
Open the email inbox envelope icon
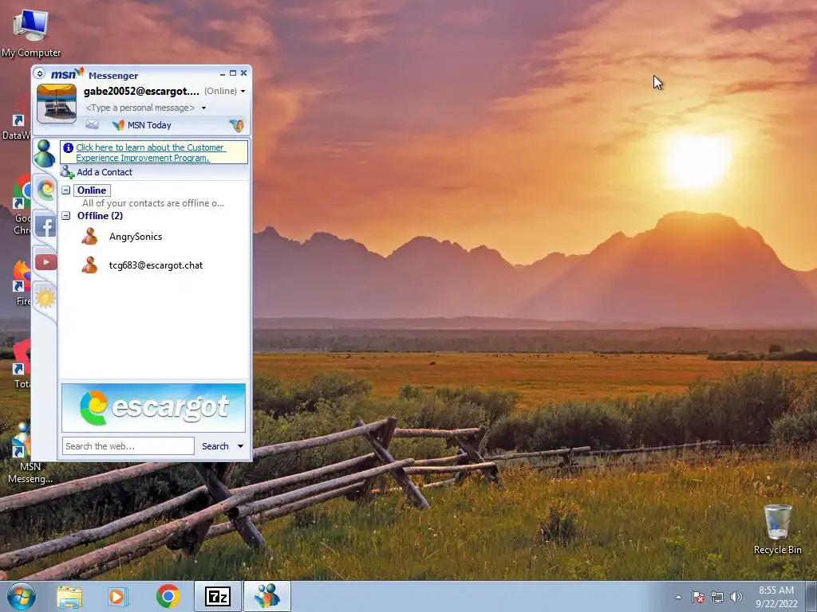[x=93, y=124]
